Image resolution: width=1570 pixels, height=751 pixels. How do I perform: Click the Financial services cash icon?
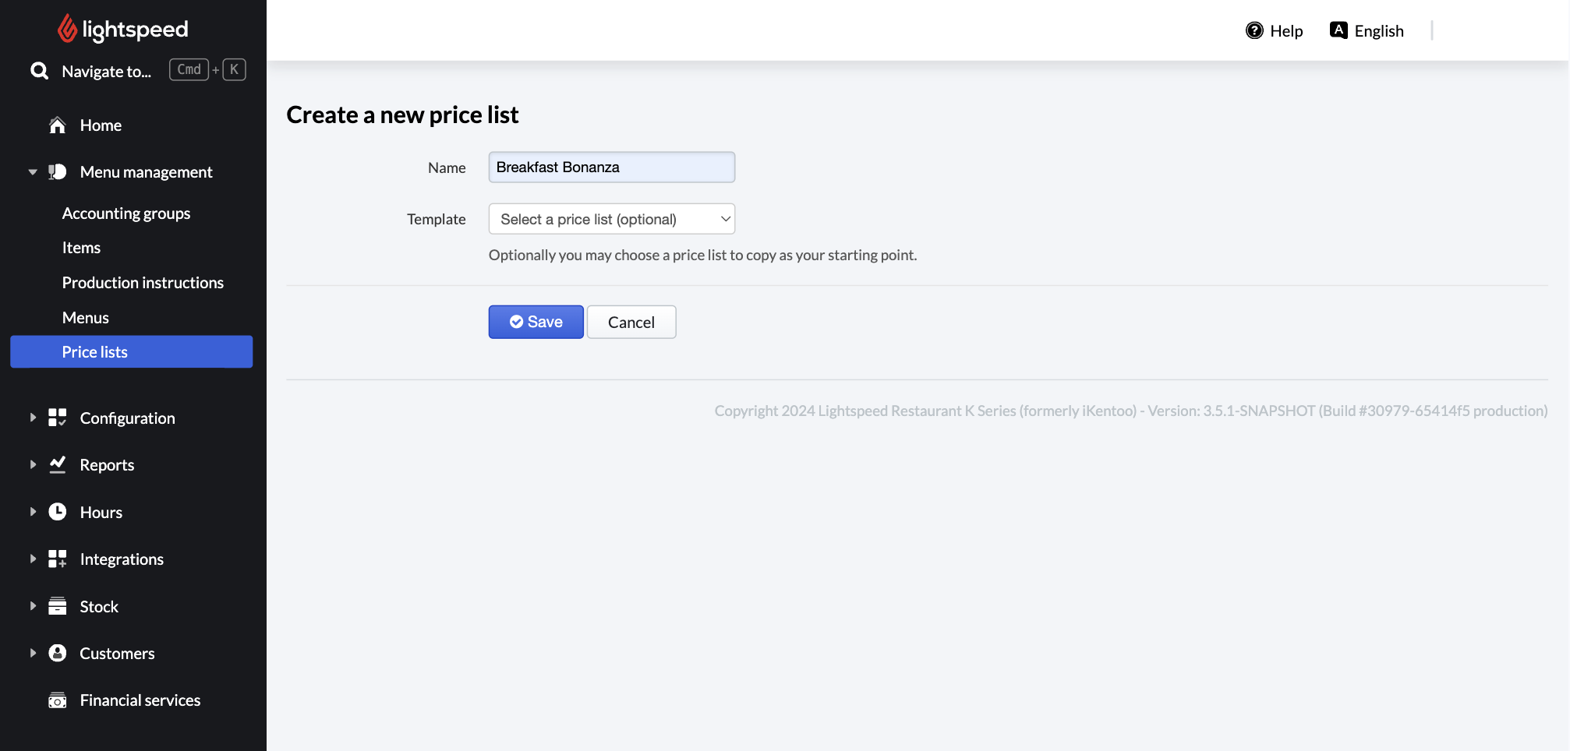pyautogui.click(x=57, y=700)
